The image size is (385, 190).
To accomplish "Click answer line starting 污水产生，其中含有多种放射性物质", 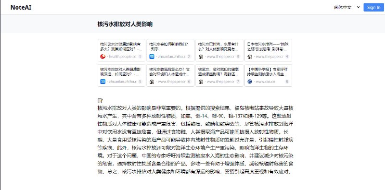I will (x=194, y=116).
